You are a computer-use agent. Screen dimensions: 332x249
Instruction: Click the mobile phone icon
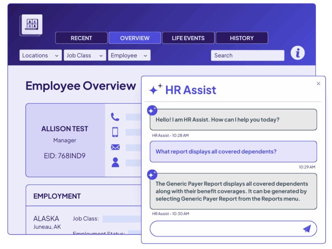[115, 132]
